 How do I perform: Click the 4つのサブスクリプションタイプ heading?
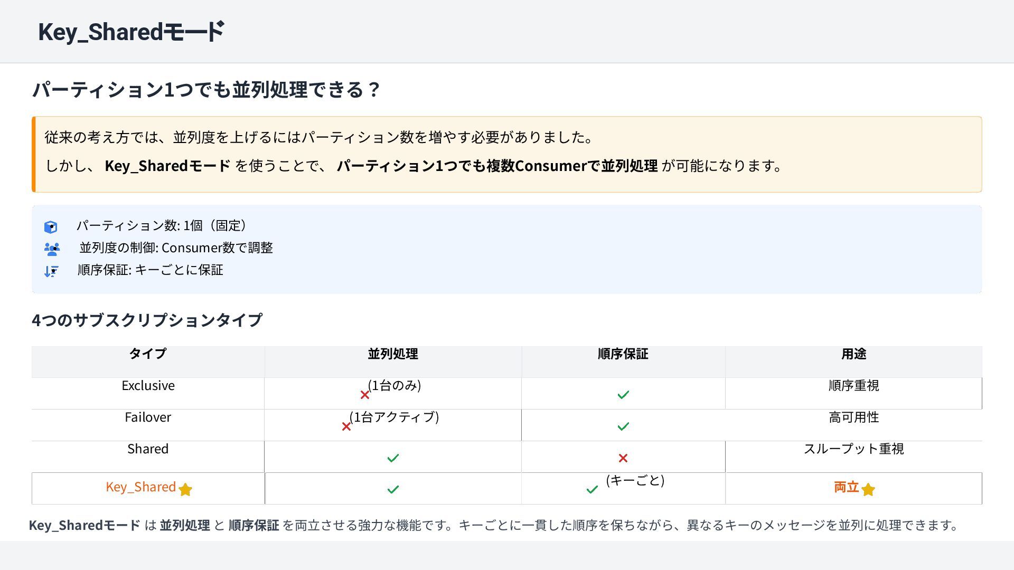point(147,320)
